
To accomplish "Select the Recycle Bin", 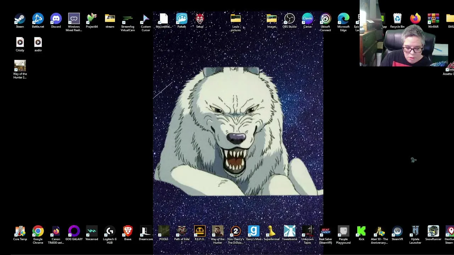I will point(397,19).
